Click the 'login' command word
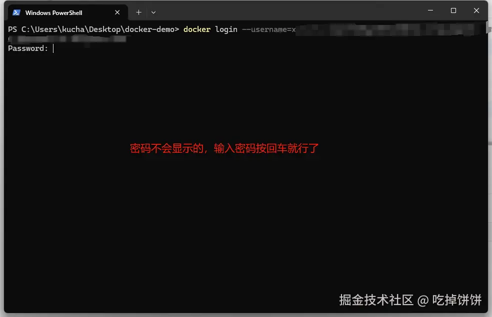 coord(226,29)
